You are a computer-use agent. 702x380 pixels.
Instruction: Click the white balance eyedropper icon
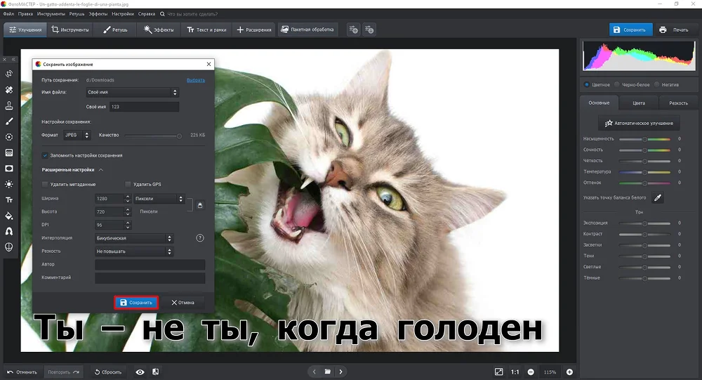(x=658, y=198)
